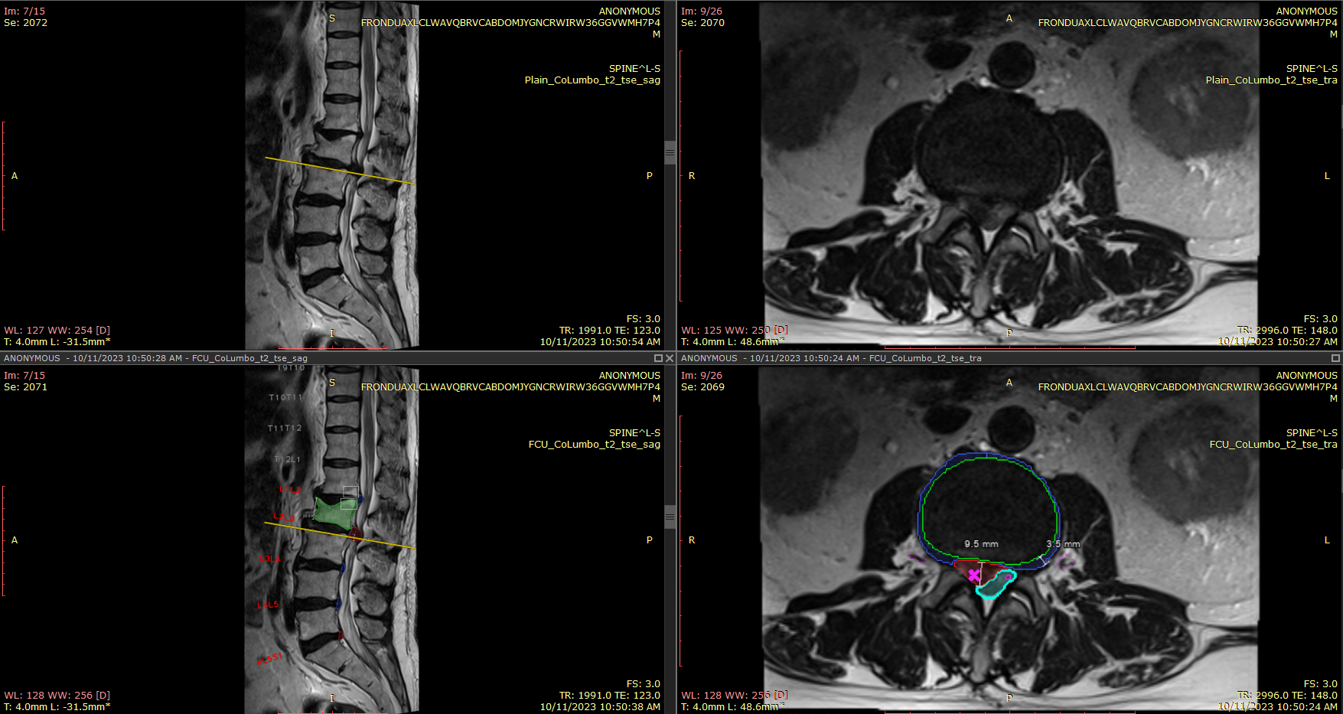Click the FCU_CoLumbo_t2_tse_tra overlay series label

tap(1273, 445)
